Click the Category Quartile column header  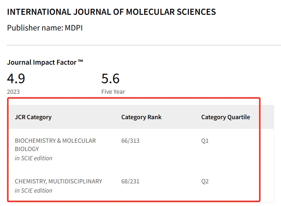click(225, 117)
